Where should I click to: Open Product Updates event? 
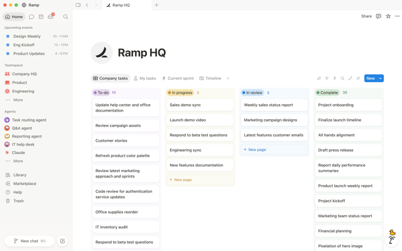pyautogui.click(x=36, y=54)
